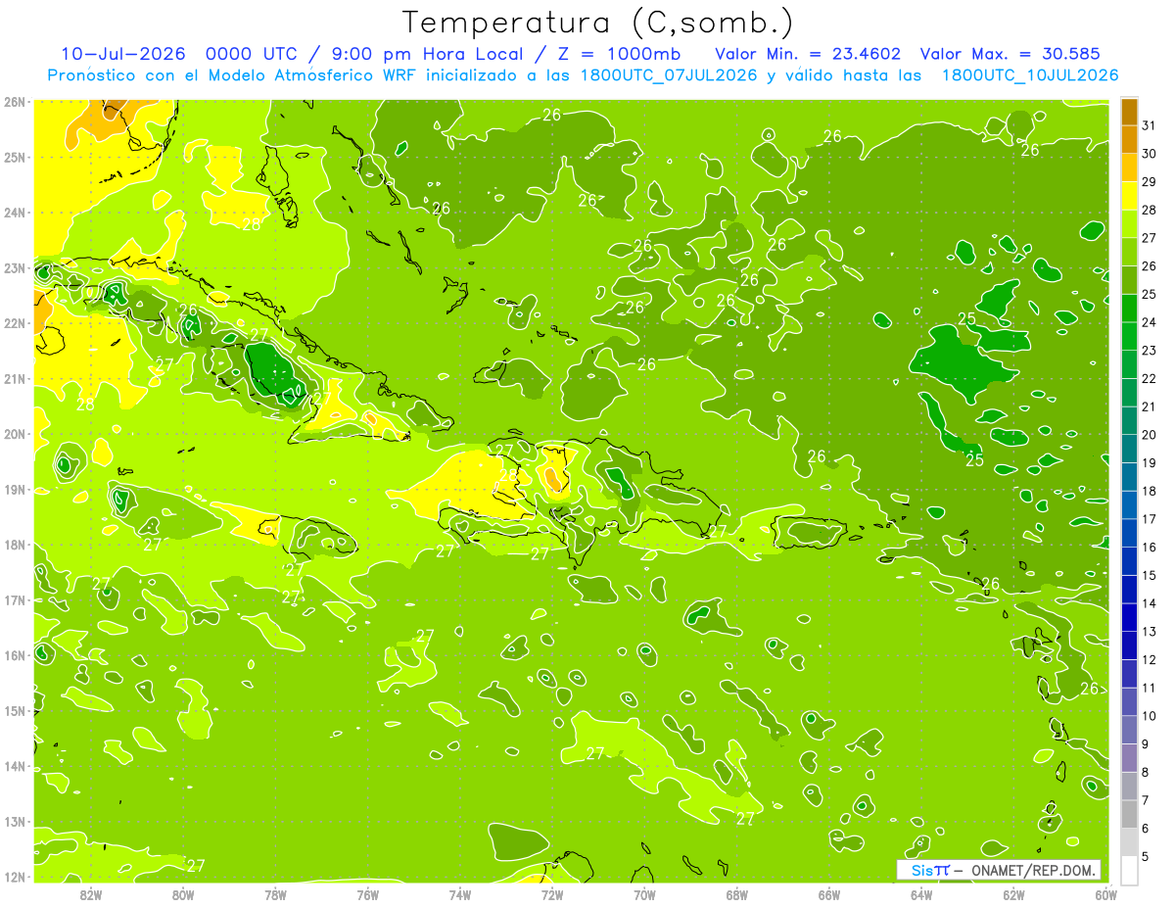Click the color bar label "24"

click(1150, 322)
